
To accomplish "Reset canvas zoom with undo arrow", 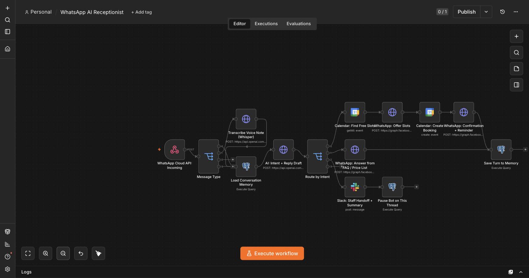I will (81, 253).
